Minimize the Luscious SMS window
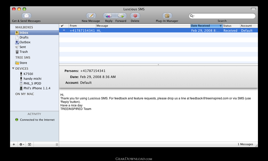 (19, 9)
